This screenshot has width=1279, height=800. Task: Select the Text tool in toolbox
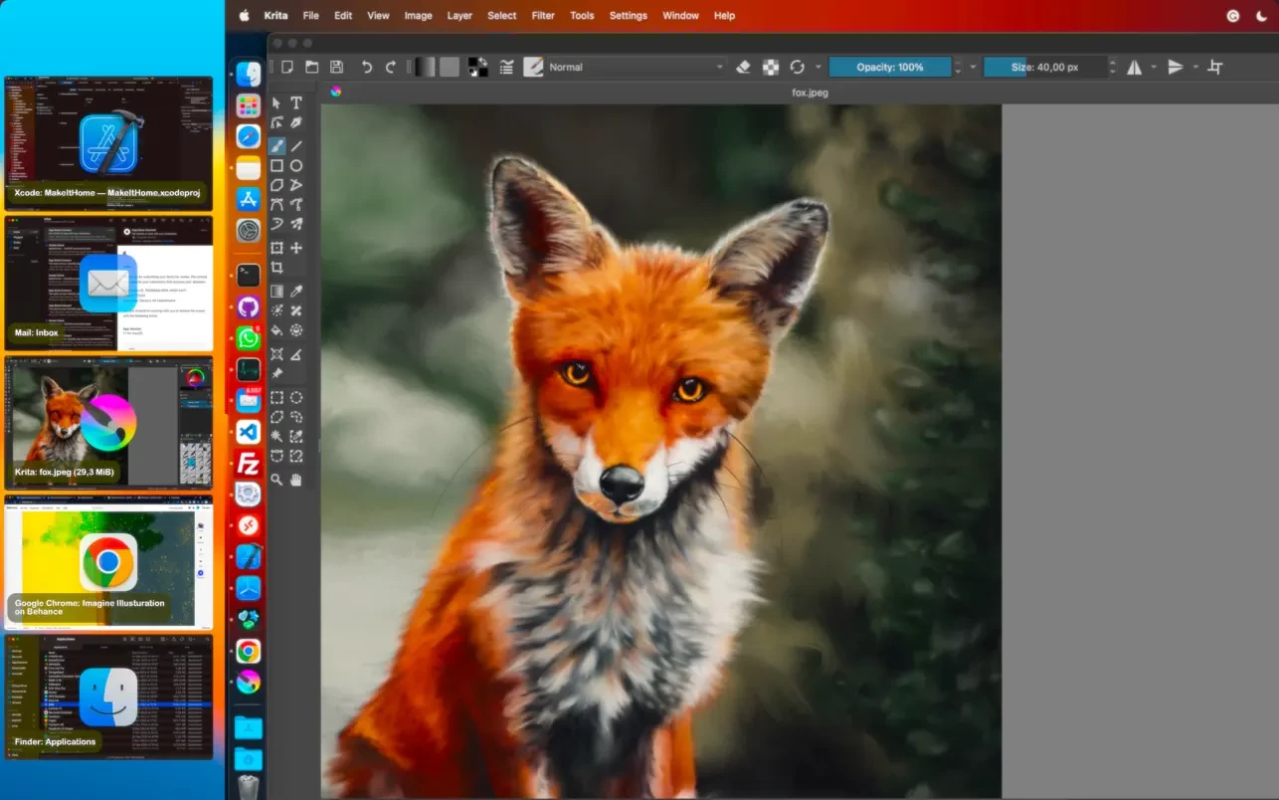tap(296, 102)
